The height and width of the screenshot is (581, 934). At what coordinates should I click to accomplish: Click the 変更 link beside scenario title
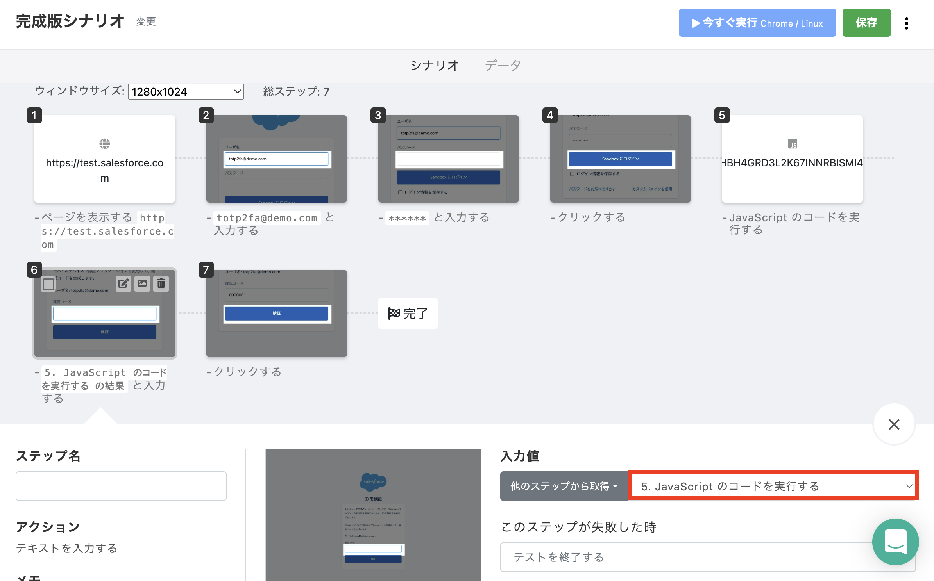146,21
